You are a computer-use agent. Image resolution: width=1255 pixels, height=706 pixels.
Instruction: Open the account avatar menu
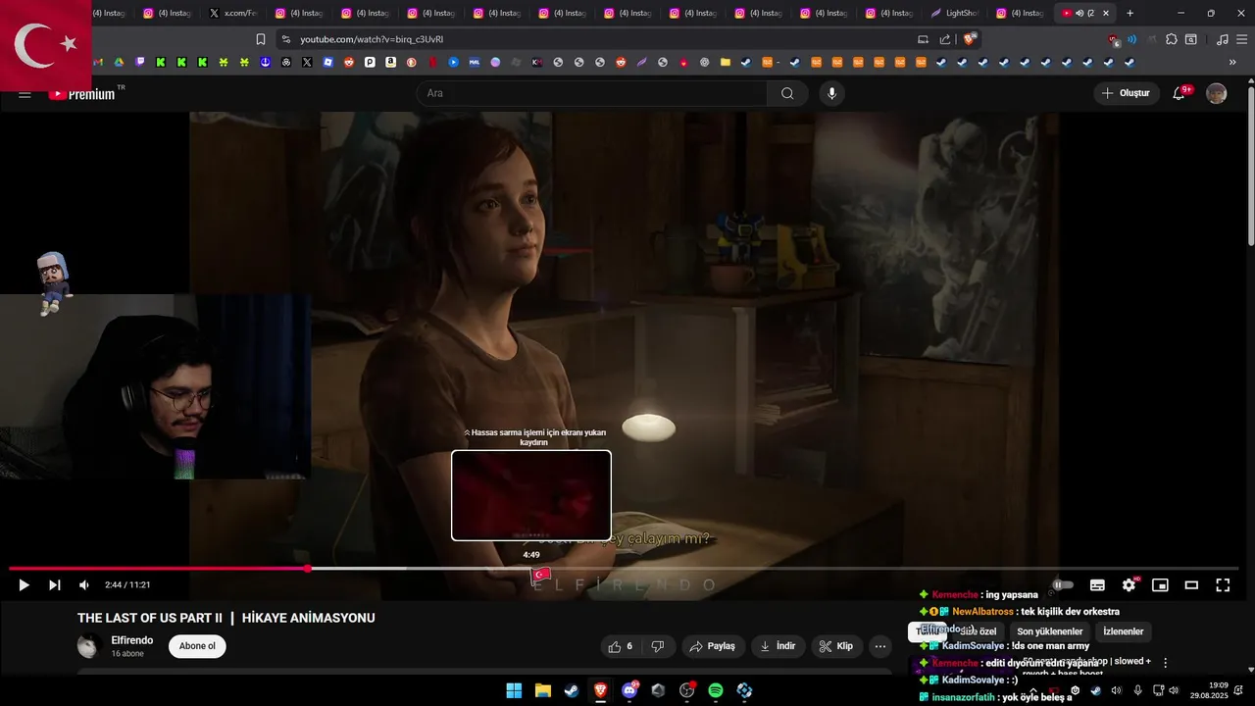coord(1217,93)
